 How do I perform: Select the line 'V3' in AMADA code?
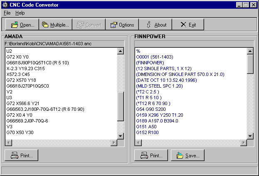[9, 127]
